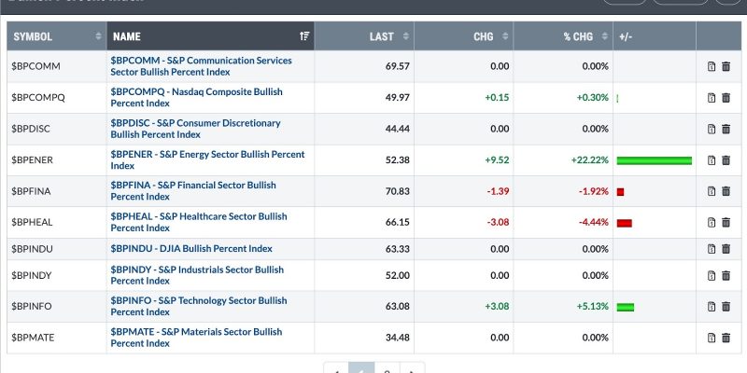Select the $BPINDU symbol cell
The height and width of the screenshot is (373, 747).
(57, 249)
